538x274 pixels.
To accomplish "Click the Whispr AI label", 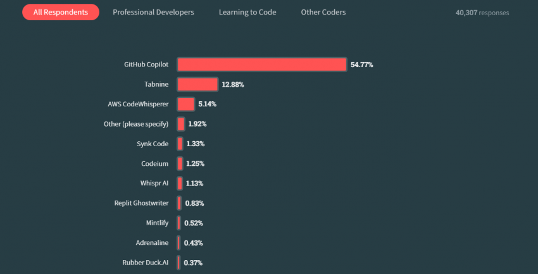I will pyautogui.click(x=154, y=184).
